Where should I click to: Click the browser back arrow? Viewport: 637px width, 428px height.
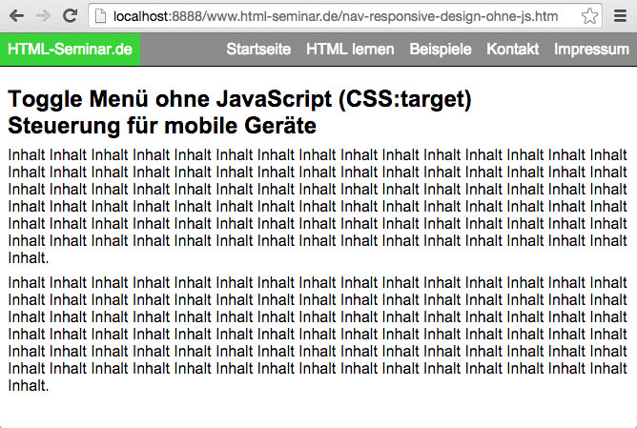(x=16, y=16)
